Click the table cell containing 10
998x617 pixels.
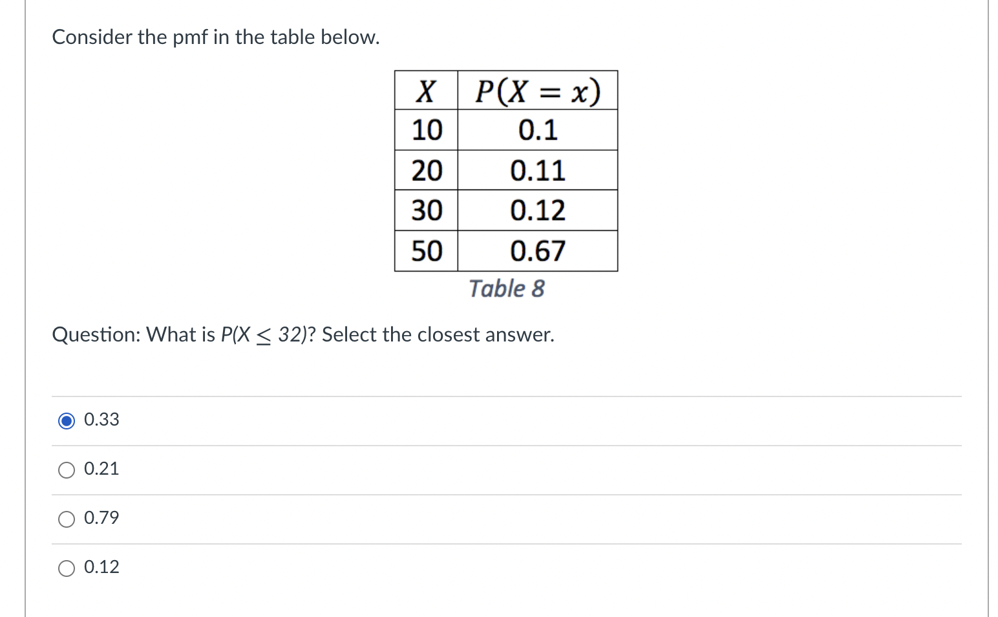coord(426,131)
